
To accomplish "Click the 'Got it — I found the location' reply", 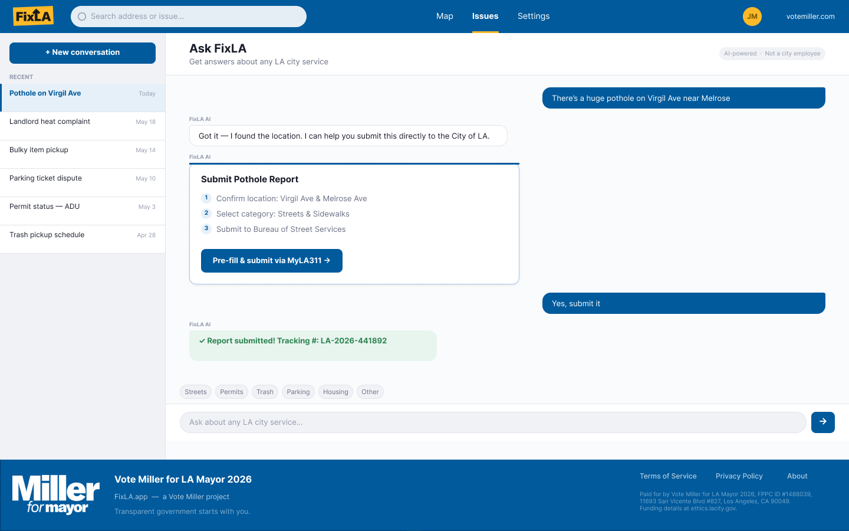I will tap(348, 136).
